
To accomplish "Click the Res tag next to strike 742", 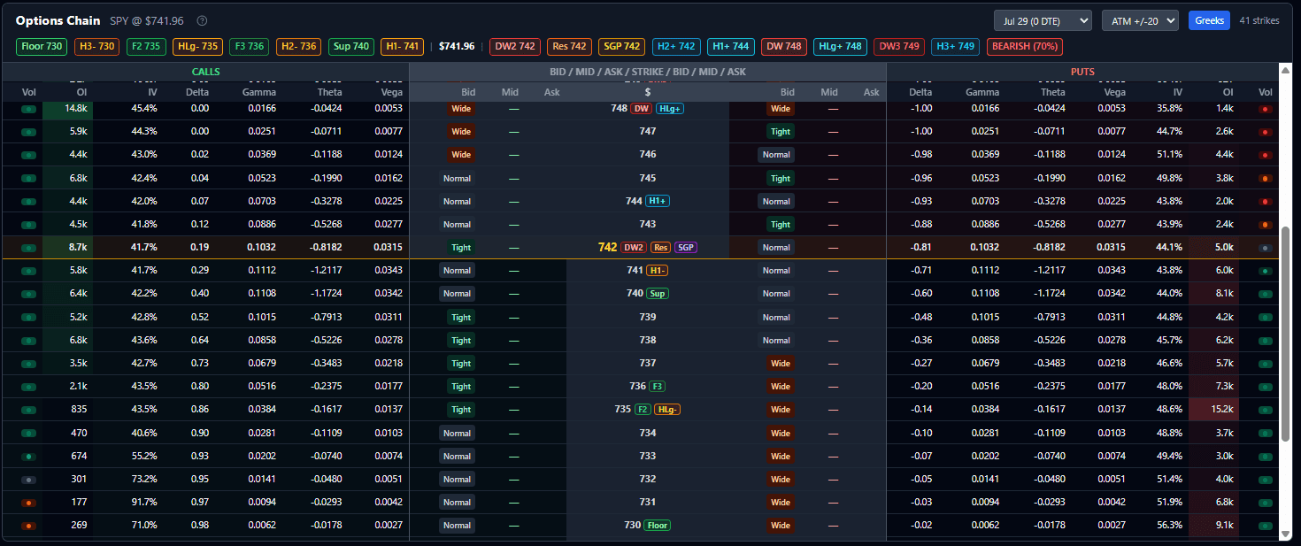I will [x=660, y=248].
